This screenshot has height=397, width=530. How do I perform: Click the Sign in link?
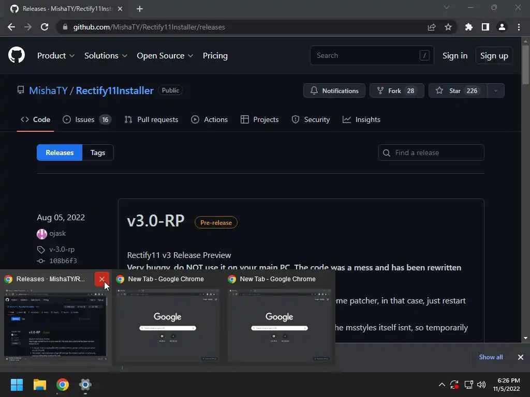(x=455, y=56)
